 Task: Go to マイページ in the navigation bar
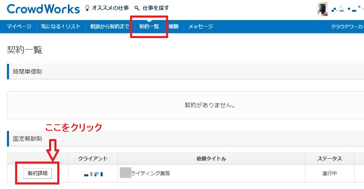[19, 27]
